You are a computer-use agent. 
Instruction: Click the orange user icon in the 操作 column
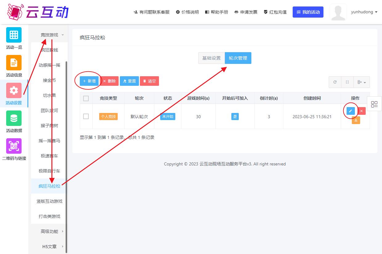click(356, 120)
